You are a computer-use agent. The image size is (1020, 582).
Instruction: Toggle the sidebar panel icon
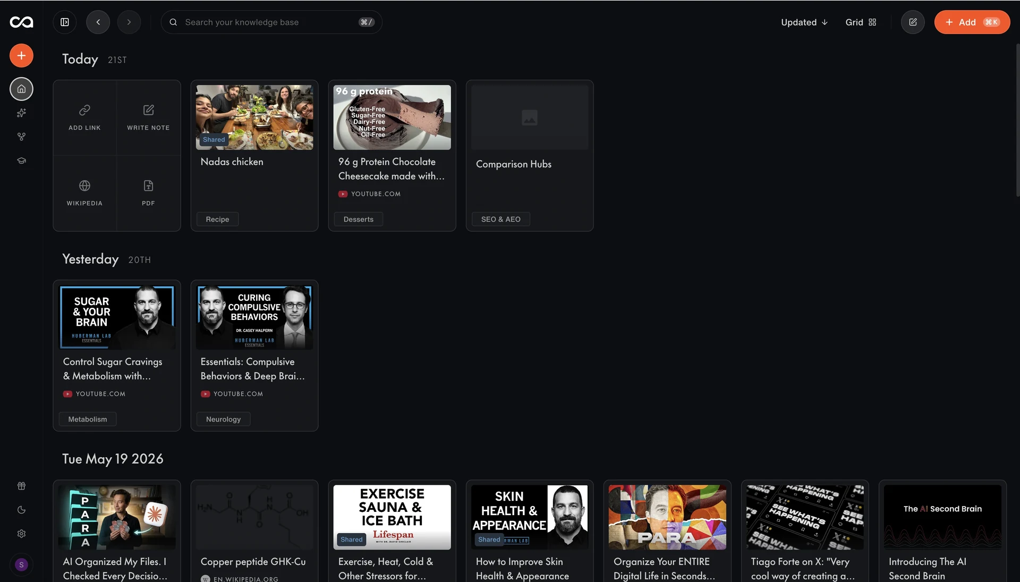pyautogui.click(x=65, y=22)
